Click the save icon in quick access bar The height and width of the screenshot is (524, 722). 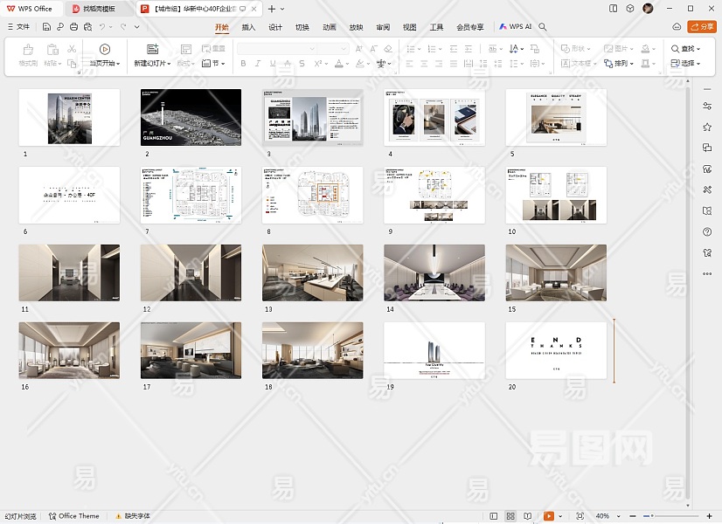click(45, 27)
